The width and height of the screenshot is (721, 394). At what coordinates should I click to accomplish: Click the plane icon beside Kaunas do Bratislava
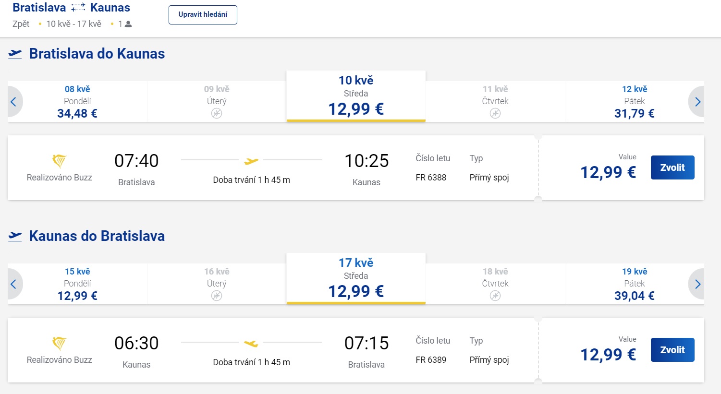(15, 236)
